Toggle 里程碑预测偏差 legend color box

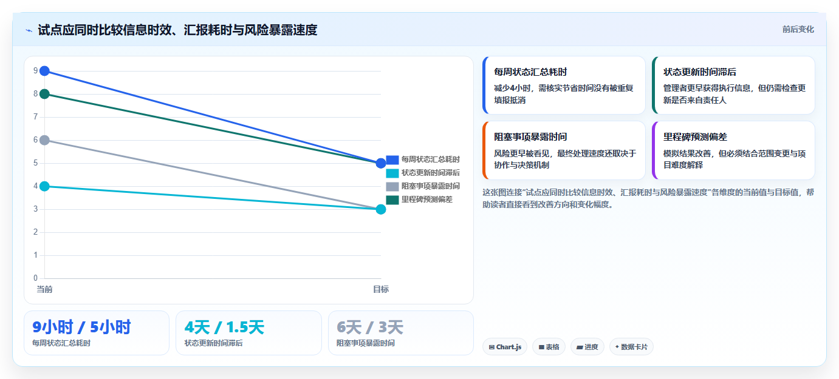coord(392,200)
